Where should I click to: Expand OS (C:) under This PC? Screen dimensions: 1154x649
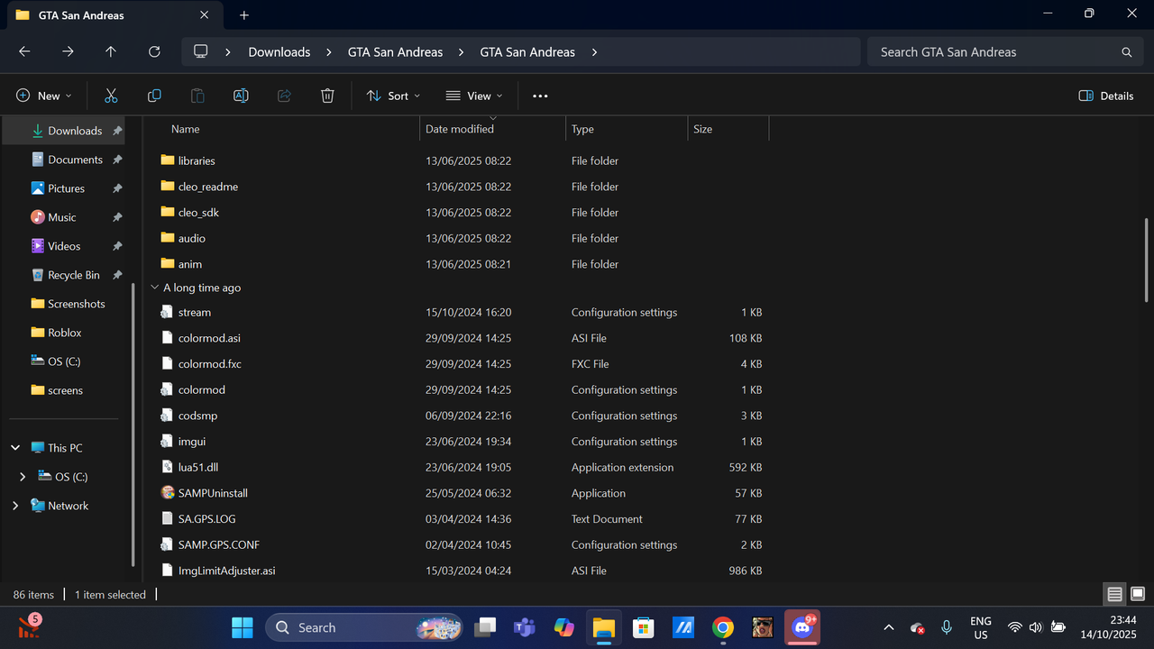pos(23,477)
